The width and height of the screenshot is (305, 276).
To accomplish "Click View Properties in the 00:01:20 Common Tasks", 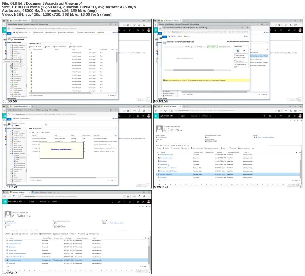I will [239, 55].
